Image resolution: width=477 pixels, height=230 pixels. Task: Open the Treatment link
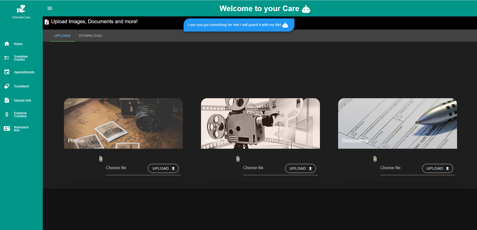(x=21, y=86)
